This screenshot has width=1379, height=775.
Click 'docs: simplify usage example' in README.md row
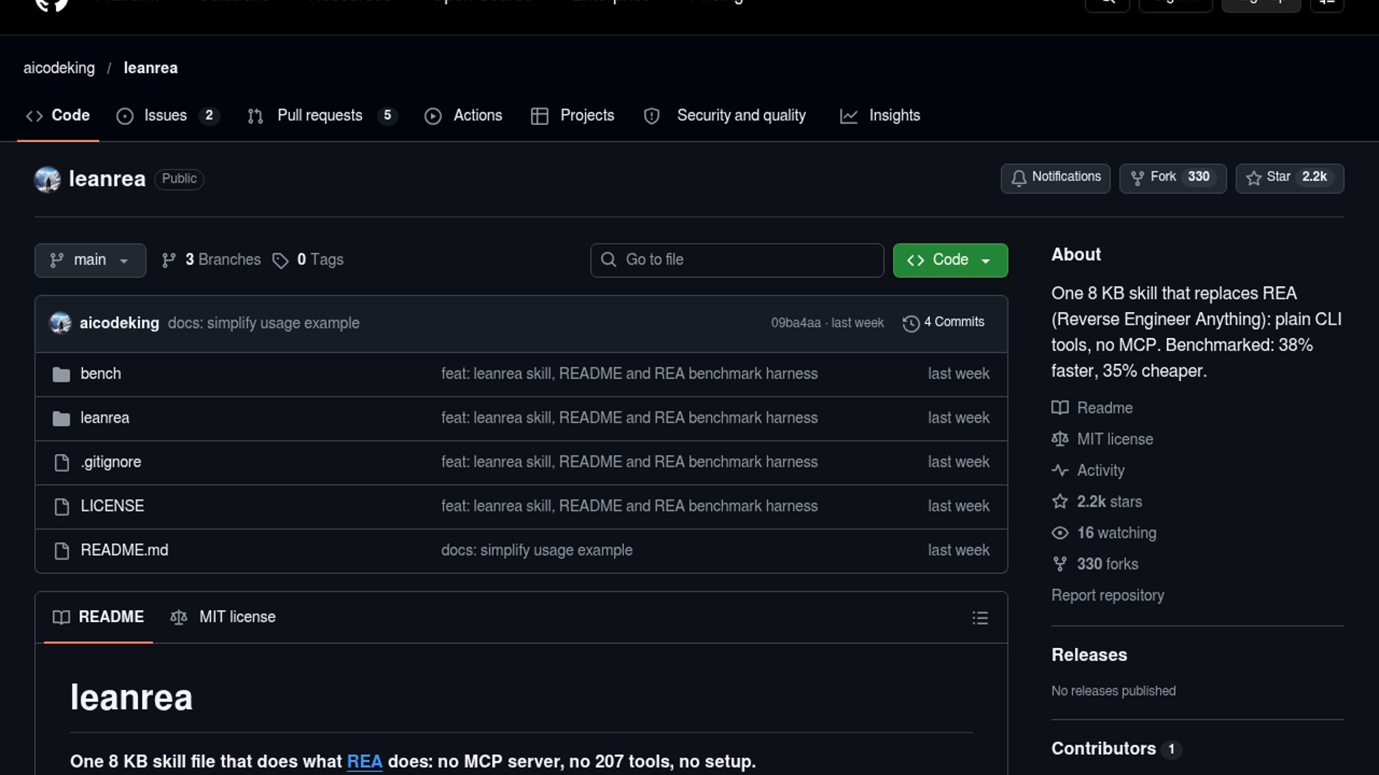[x=537, y=550]
